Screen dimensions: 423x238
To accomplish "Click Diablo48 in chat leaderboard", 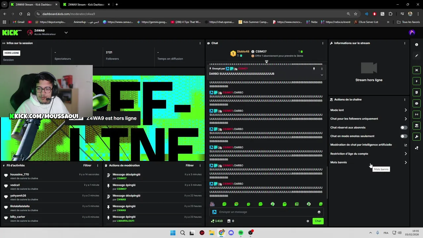I will point(243,52).
